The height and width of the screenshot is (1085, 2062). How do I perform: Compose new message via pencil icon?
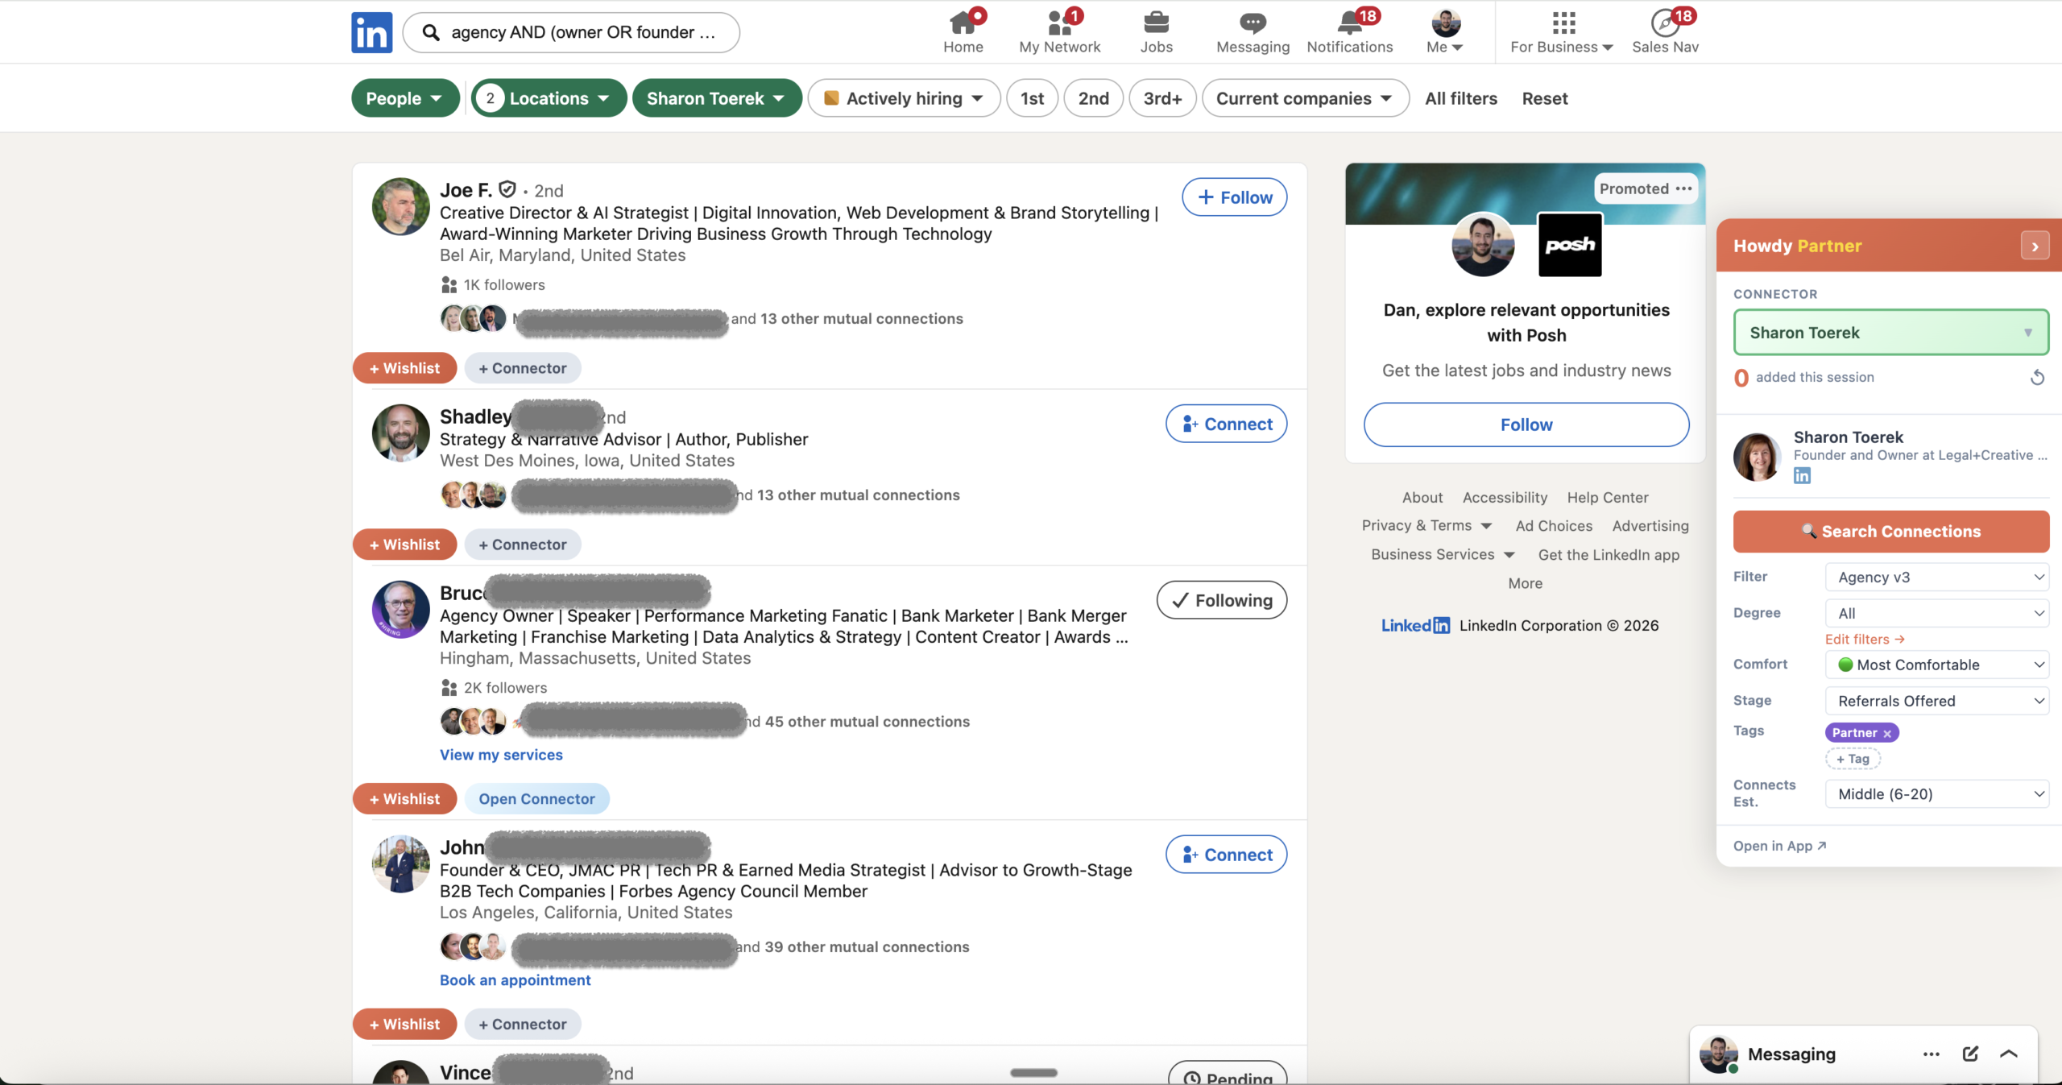(x=1970, y=1054)
